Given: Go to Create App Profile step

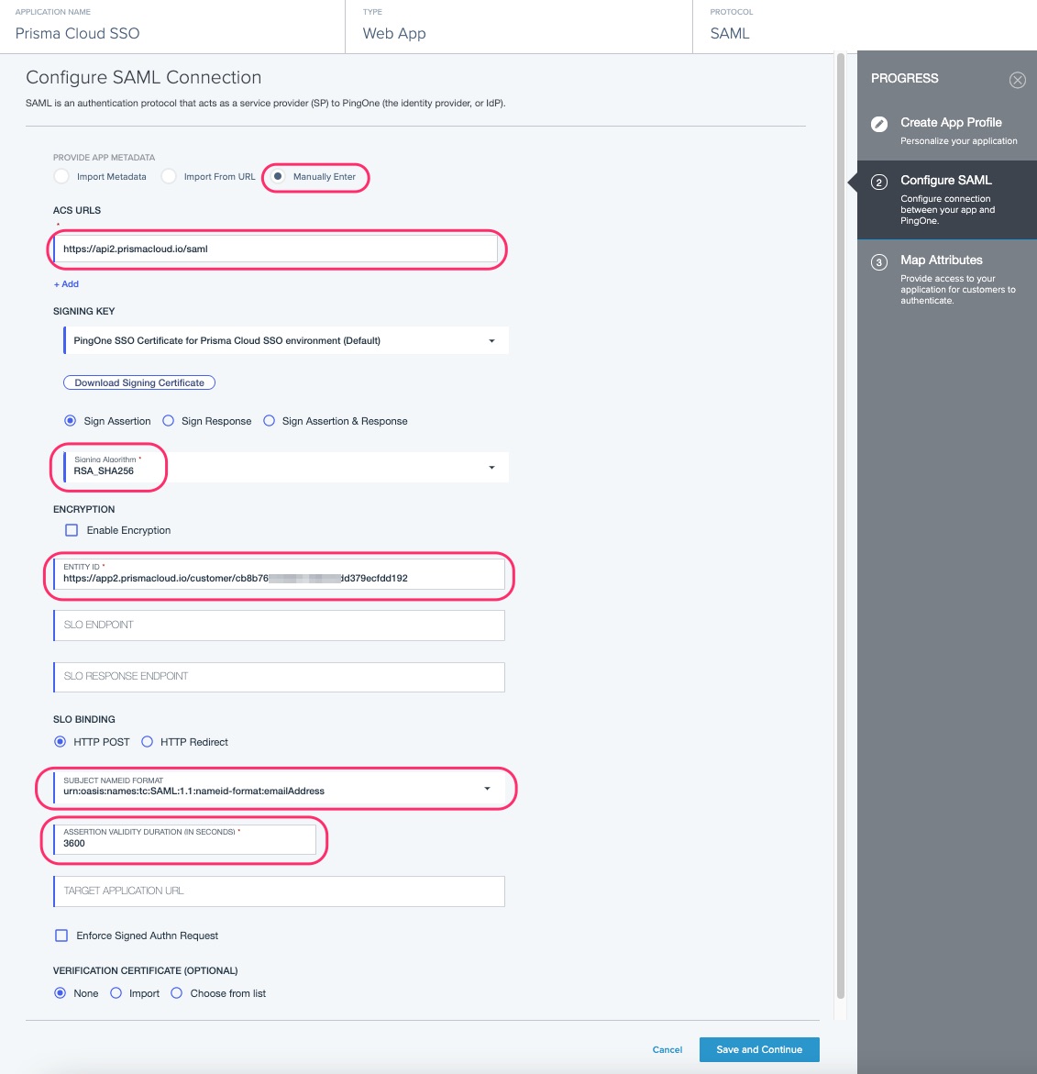Looking at the screenshot, I should [x=946, y=131].
